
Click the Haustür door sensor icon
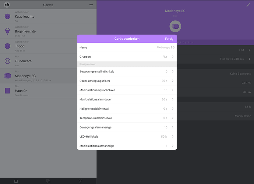[7, 90]
